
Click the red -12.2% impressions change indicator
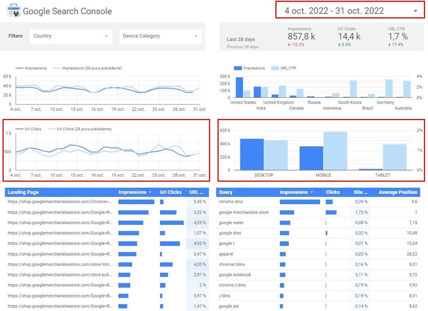(x=296, y=45)
